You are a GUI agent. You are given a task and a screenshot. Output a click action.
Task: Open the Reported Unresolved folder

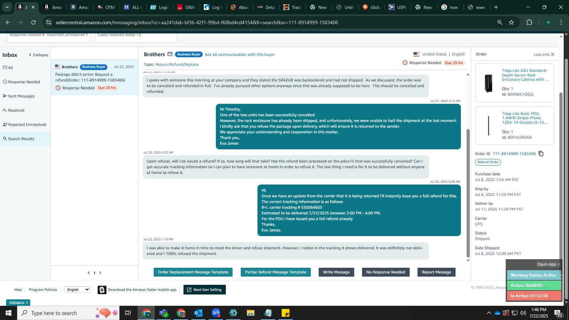pos(25,124)
